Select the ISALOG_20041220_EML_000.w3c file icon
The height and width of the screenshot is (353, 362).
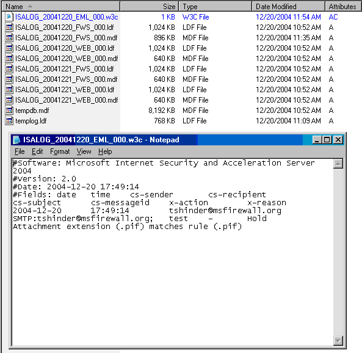coord(9,17)
